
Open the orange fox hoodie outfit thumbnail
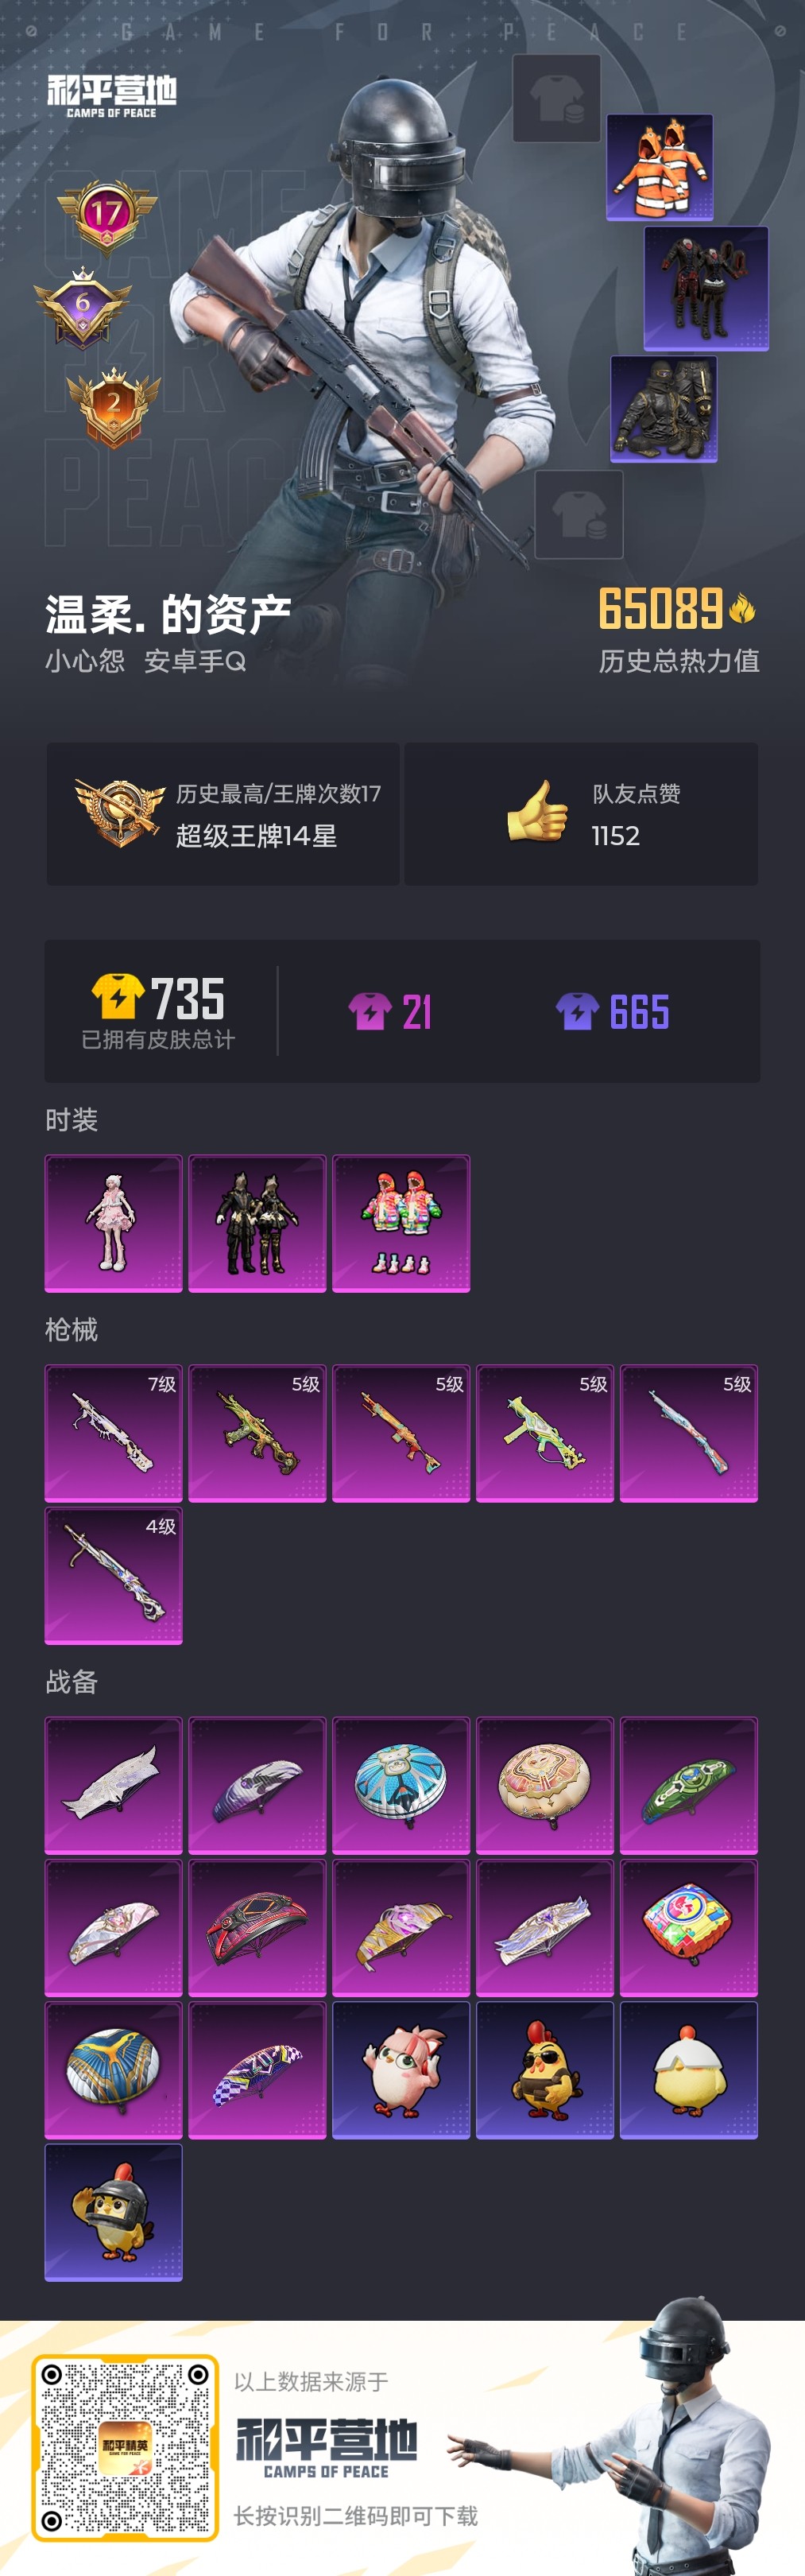pos(660,167)
